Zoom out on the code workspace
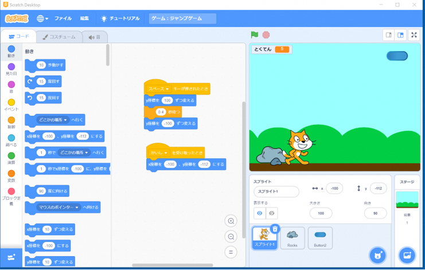This screenshot has height=270, width=425. 231,237
